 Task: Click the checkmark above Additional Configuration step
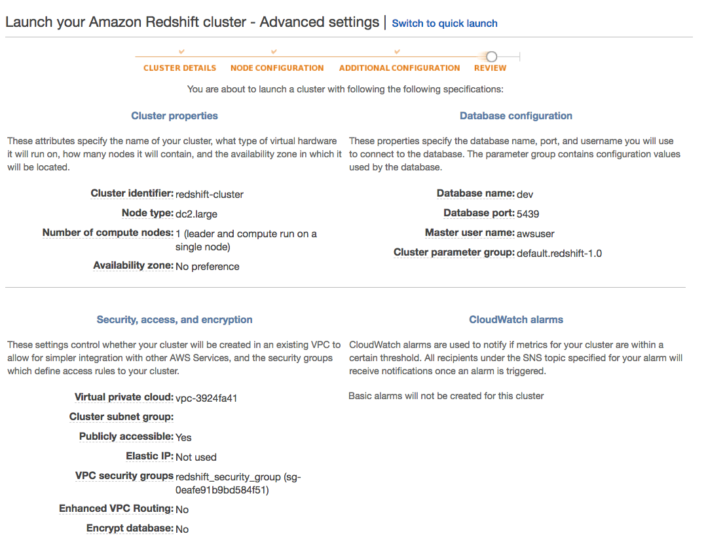(x=397, y=51)
